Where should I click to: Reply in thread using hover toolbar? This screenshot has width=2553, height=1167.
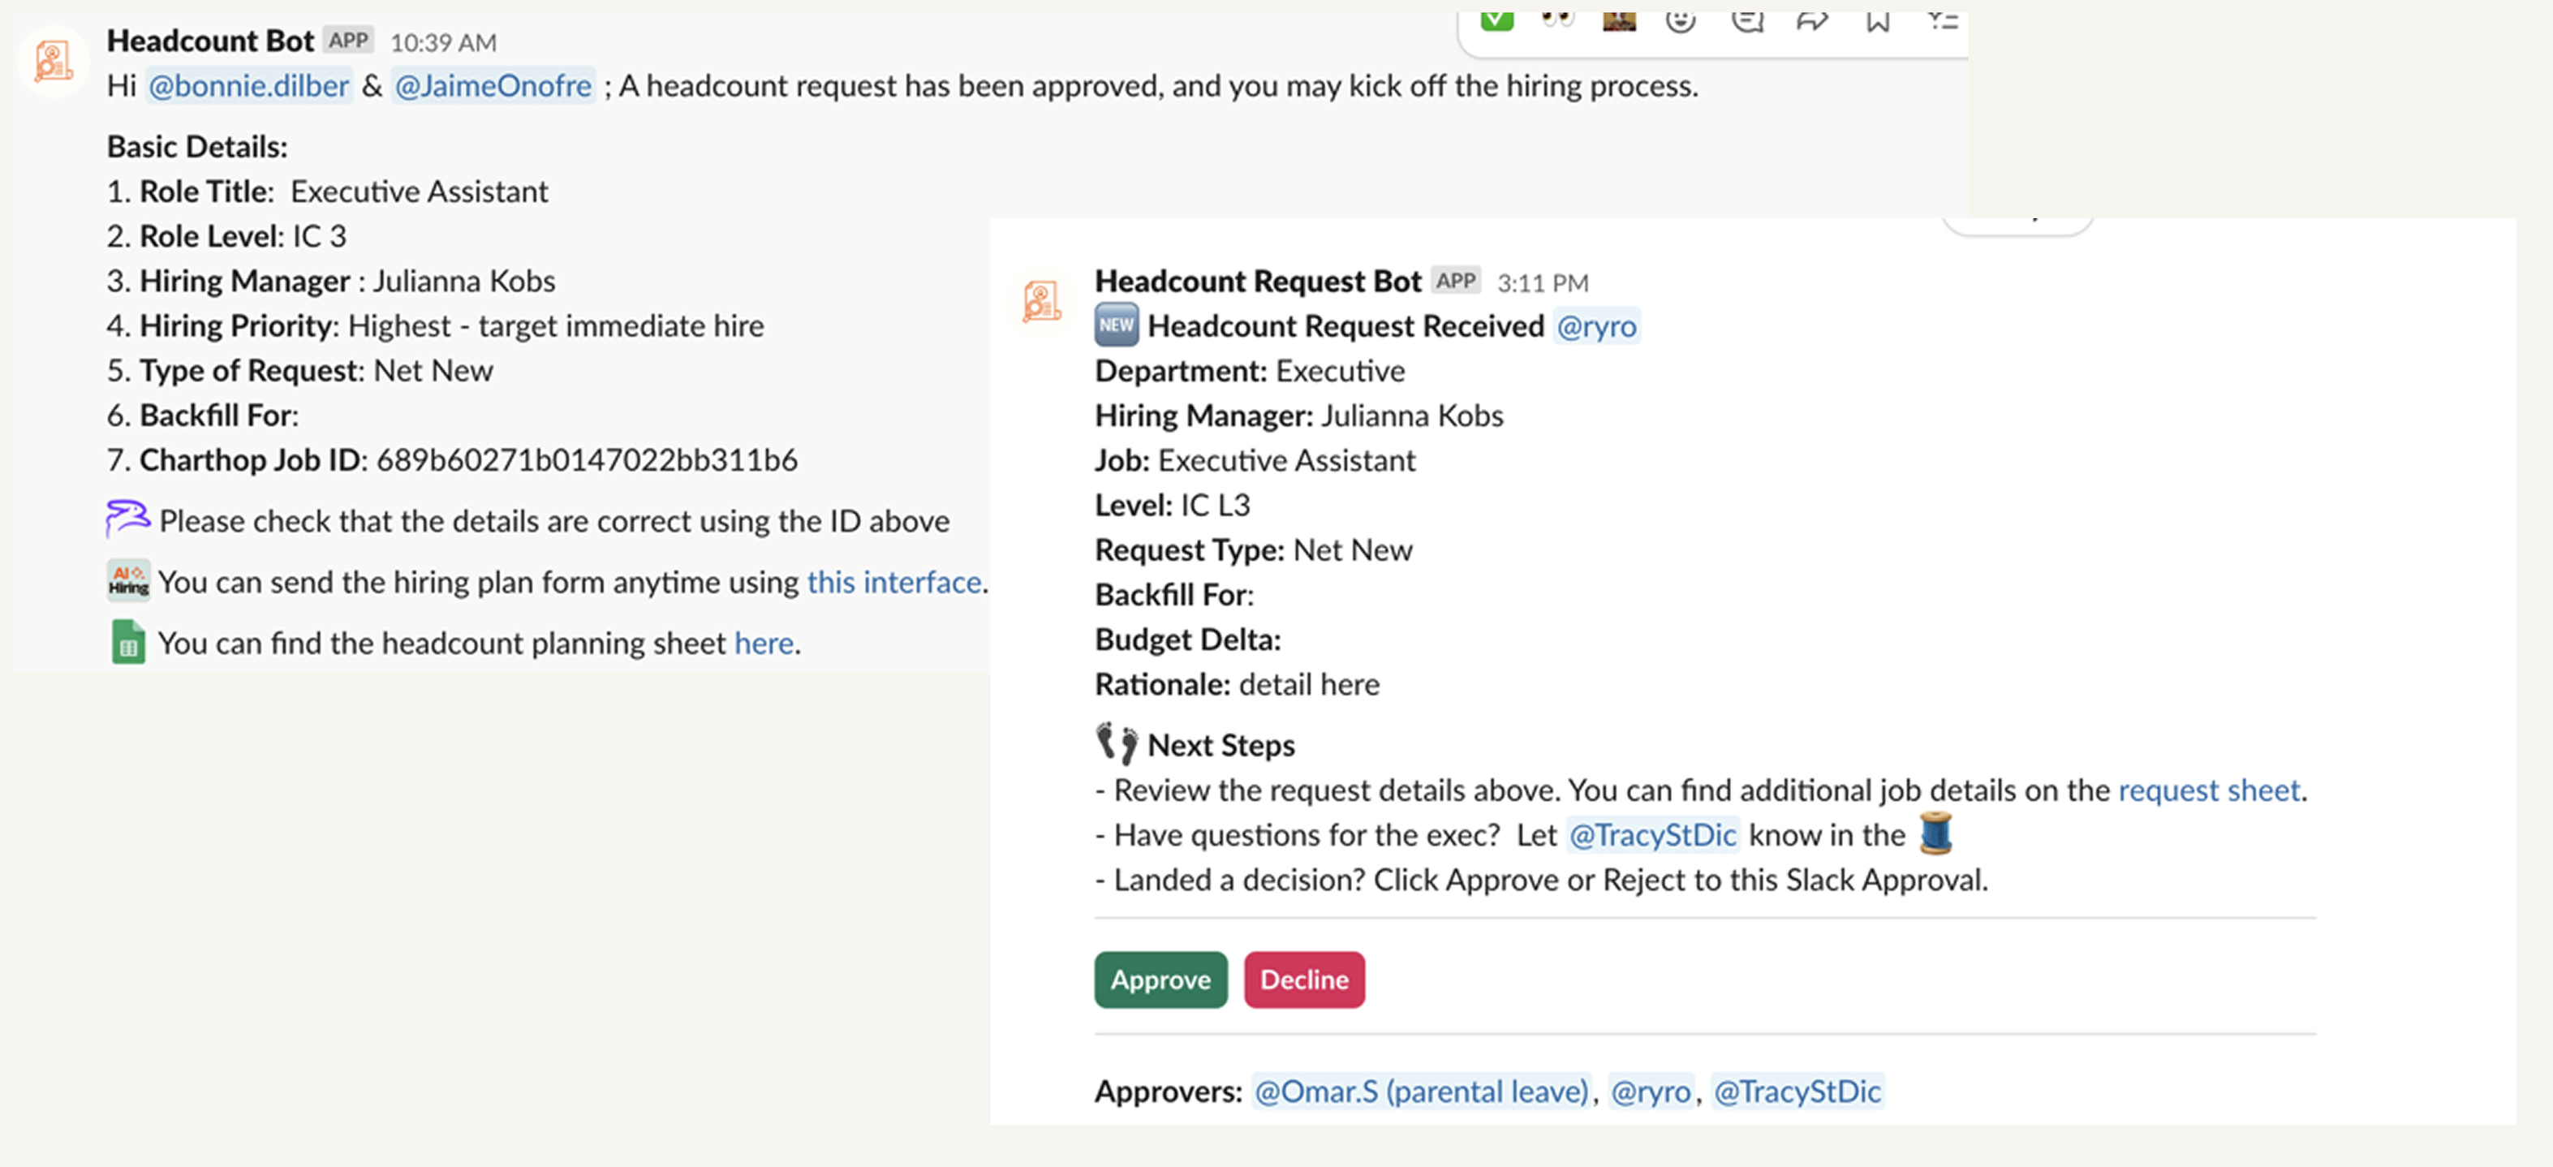1746,19
